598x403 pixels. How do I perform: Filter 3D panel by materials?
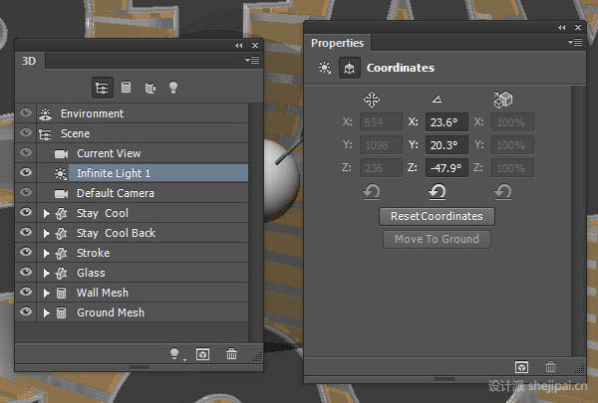(150, 88)
